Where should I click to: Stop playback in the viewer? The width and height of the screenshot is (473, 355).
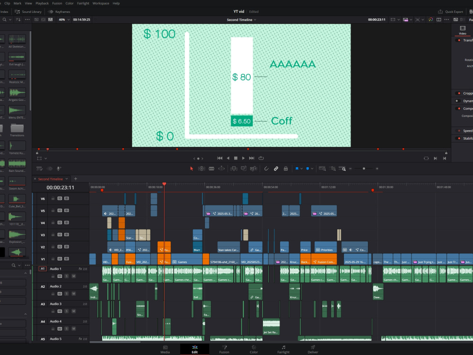236,158
